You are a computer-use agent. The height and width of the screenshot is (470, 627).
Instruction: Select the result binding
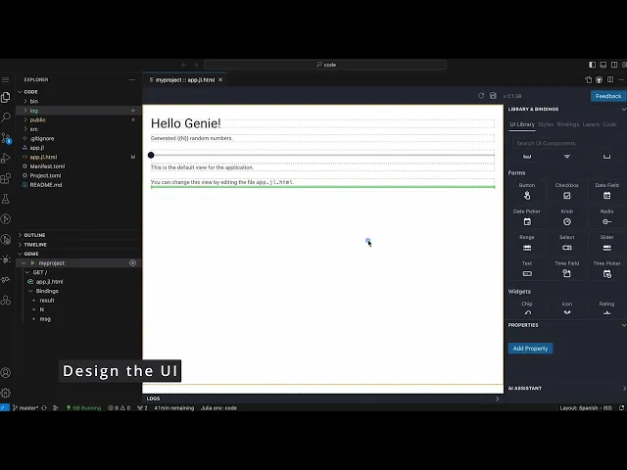47,301
